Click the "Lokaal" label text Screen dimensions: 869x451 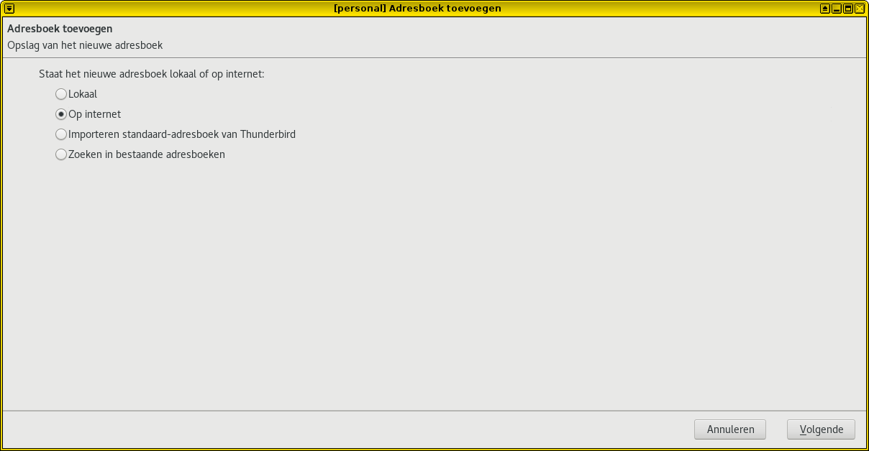[83, 94]
